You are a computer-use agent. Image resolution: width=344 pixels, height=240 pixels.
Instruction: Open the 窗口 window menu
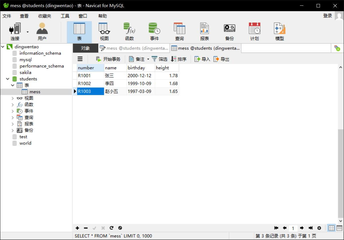[x=83, y=16]
